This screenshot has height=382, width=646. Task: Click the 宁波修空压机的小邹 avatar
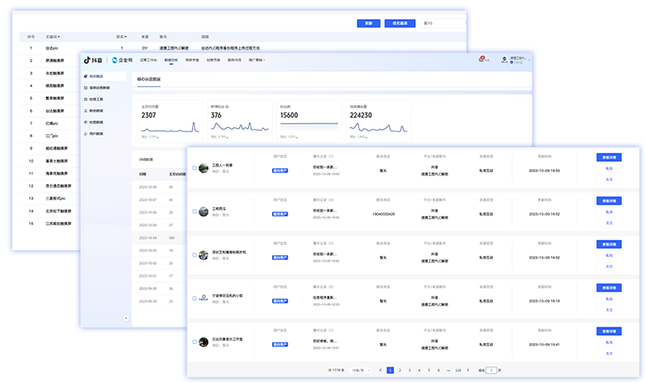[x=204, y=298]
